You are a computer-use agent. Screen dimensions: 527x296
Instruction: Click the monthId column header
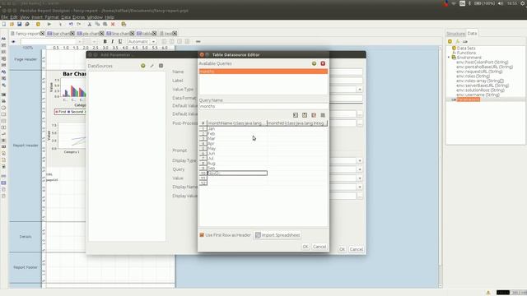pyautogui.click(x=297, y=123)
